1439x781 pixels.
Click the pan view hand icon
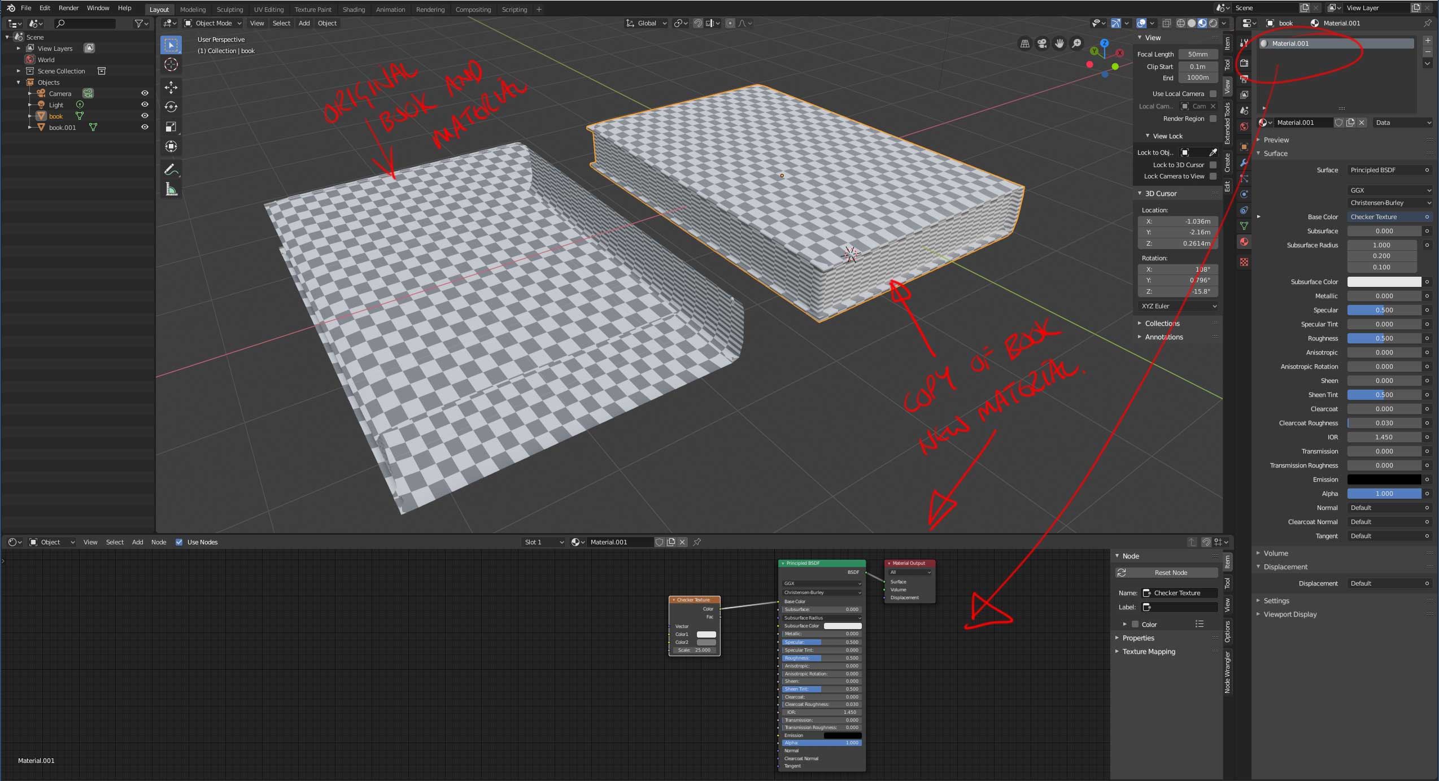tap(1059, 43)
